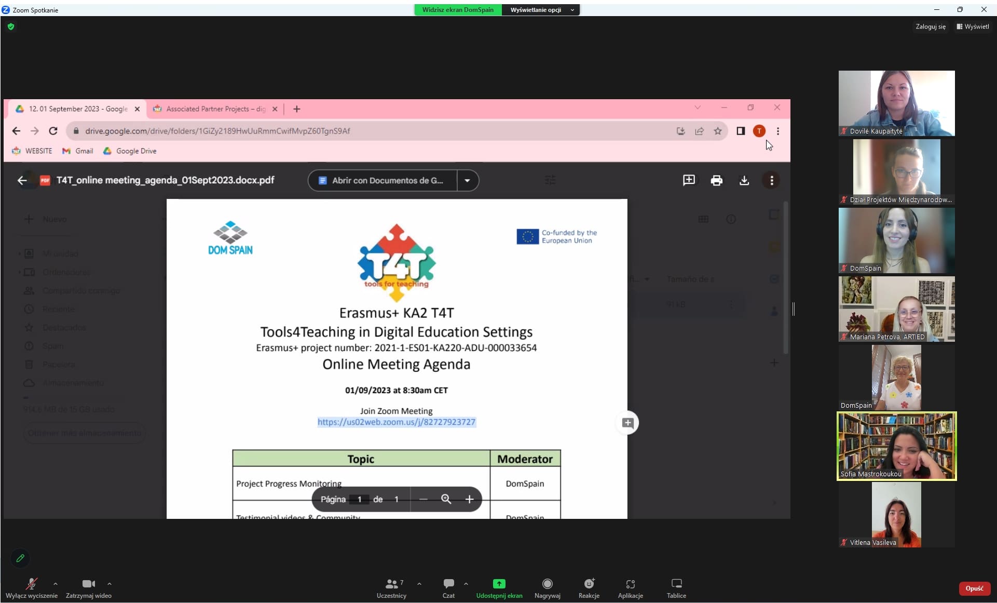Click browser forward arrow
Screen dimensions: 997x603
34,131
